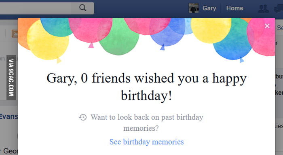
Task: Click the partially hidden Se link at right
Action: 280,28
